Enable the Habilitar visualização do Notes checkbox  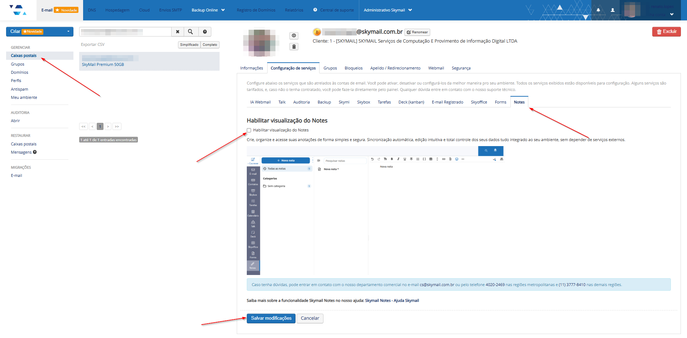coord(249,130)
